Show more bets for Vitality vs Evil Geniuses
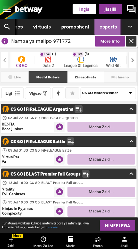Image resolution: width=138 pixels, height=249 pixels. point(101,192)
